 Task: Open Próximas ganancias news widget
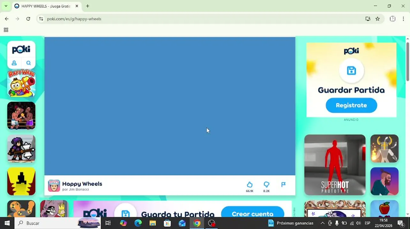tap(291, 223)
